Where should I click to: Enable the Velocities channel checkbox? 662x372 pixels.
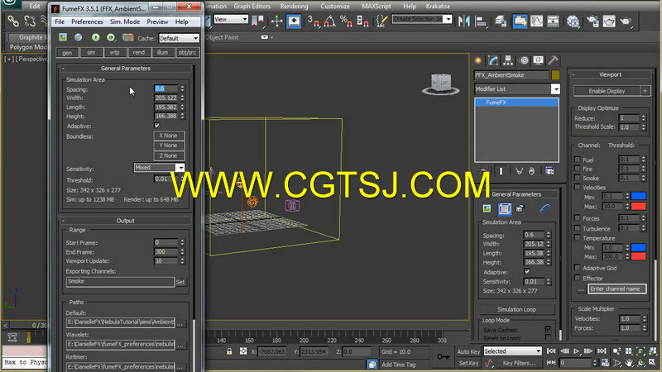577,187
